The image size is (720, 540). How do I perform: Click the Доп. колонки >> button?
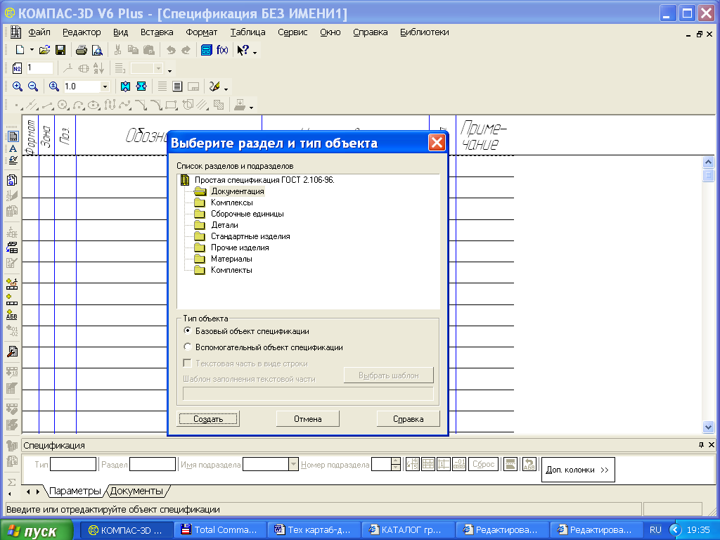pyautogui.click(x=578, y=470)
